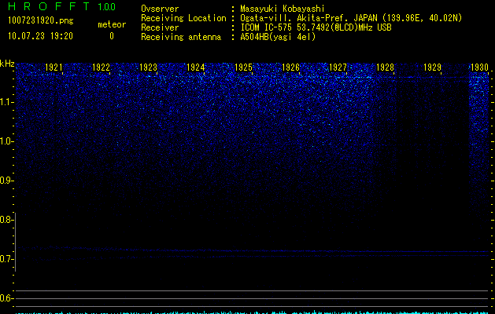Select the file name 1007231920.png
Image resolution: width=495 pixels, height=314 pixels.
click(41, 20)
